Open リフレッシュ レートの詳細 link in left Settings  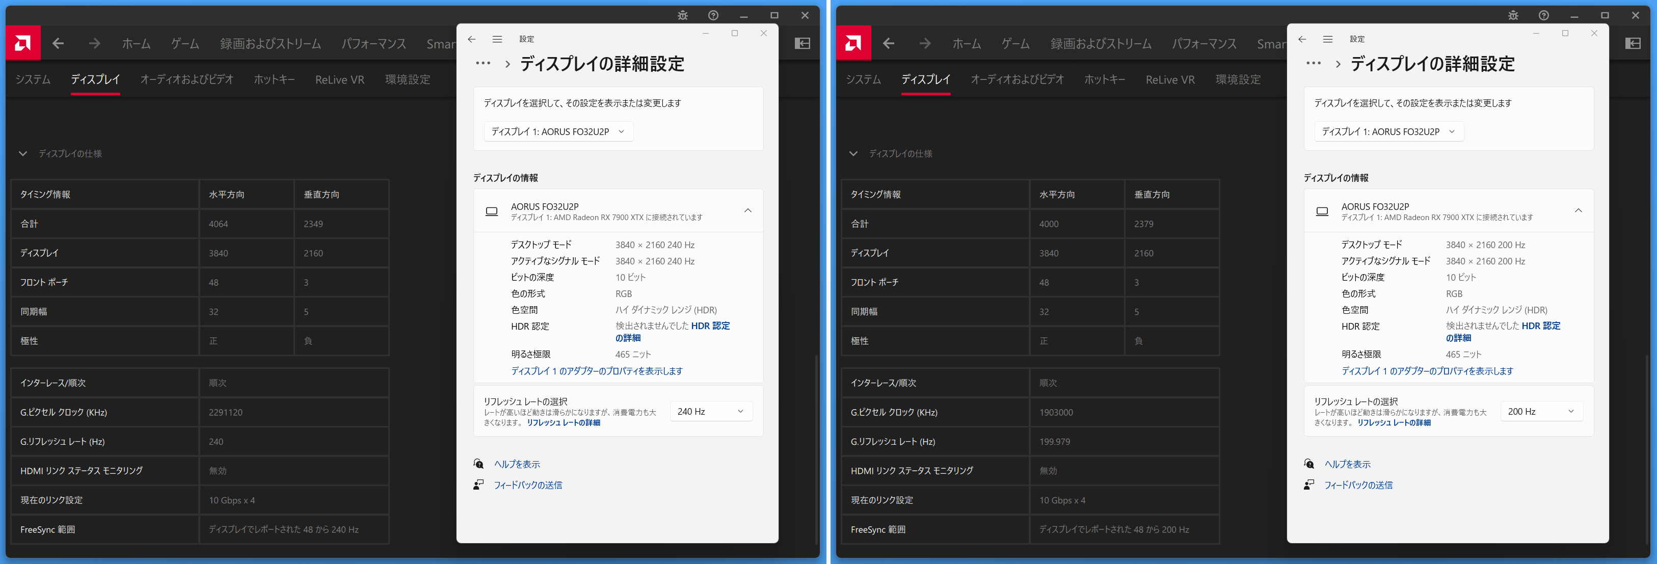coord(564,422)
